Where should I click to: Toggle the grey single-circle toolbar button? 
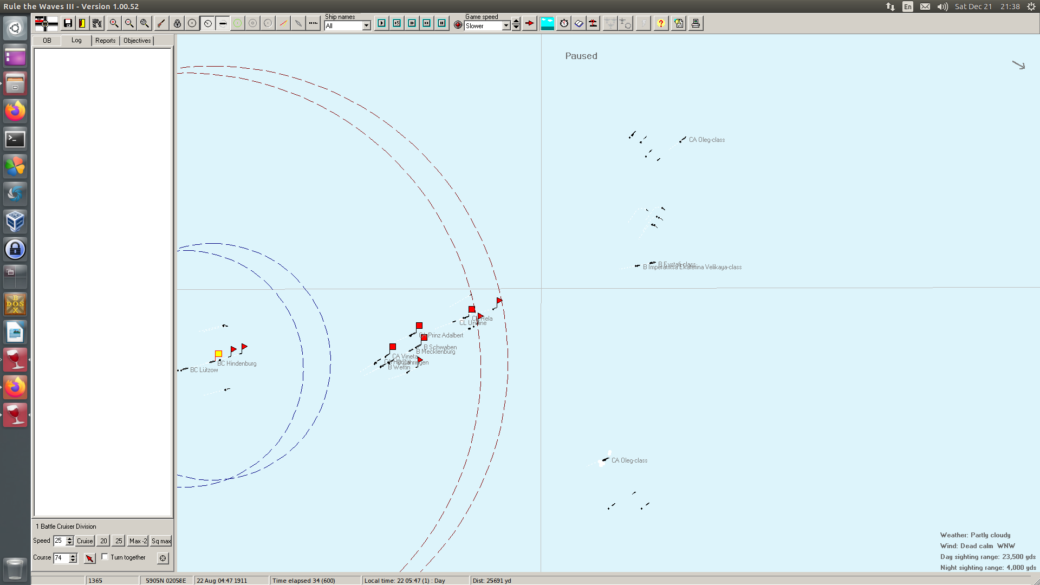268,23
